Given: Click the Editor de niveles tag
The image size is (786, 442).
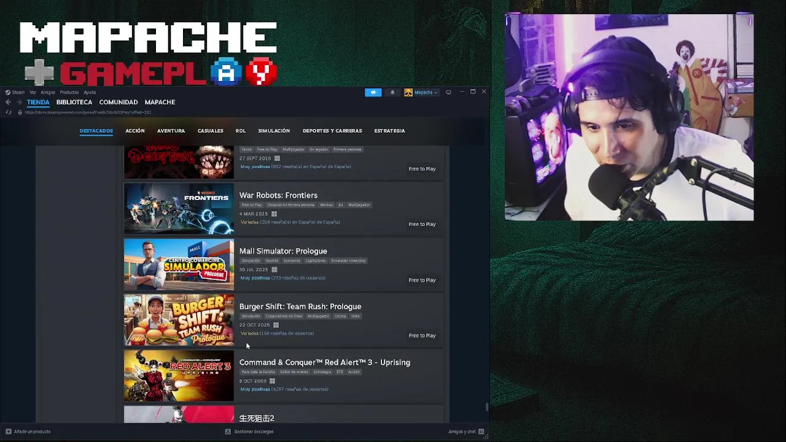Looking at the screenshot, I should 294,372.
